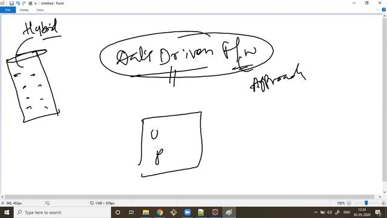Viewport: 387px width, 218px height.
Task: Open the Action Center notifications icon
Action: point(378,213)
